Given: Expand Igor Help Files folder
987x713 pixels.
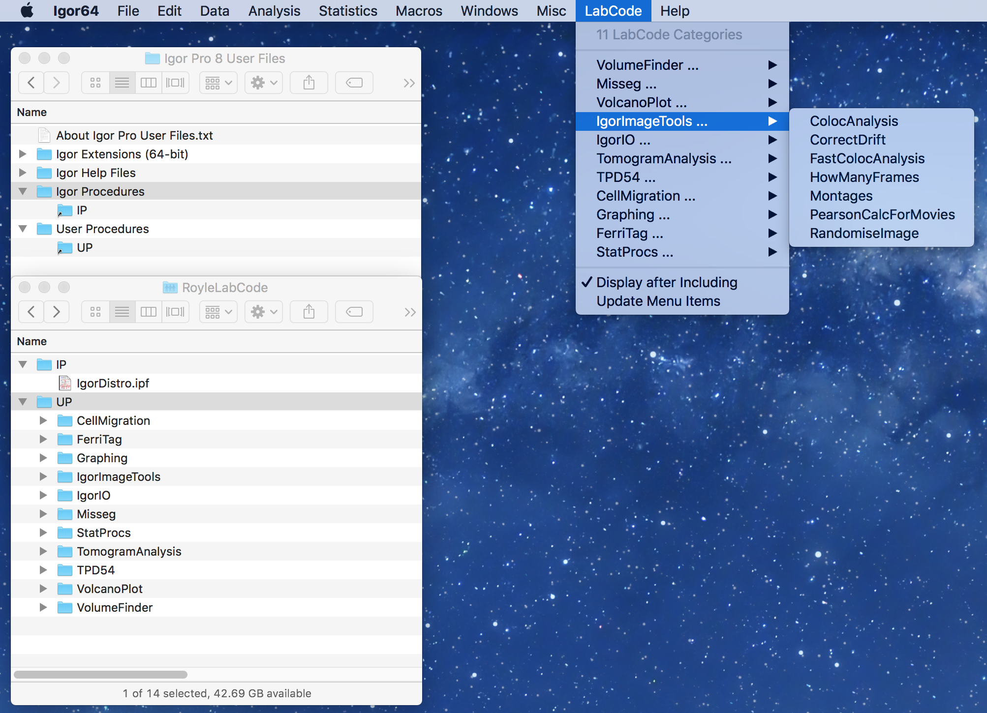Looking at the screenshot, I should coord(23,173).
